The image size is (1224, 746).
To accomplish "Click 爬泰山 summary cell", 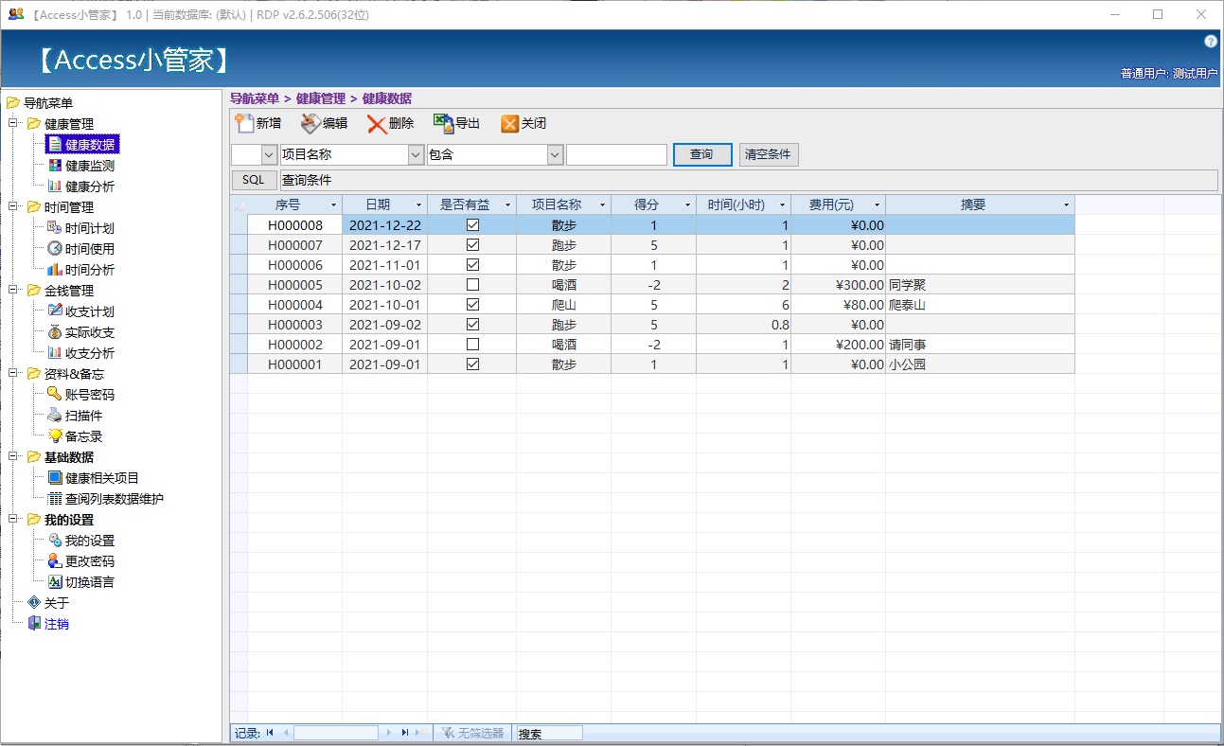I will [x=980, y=305].
